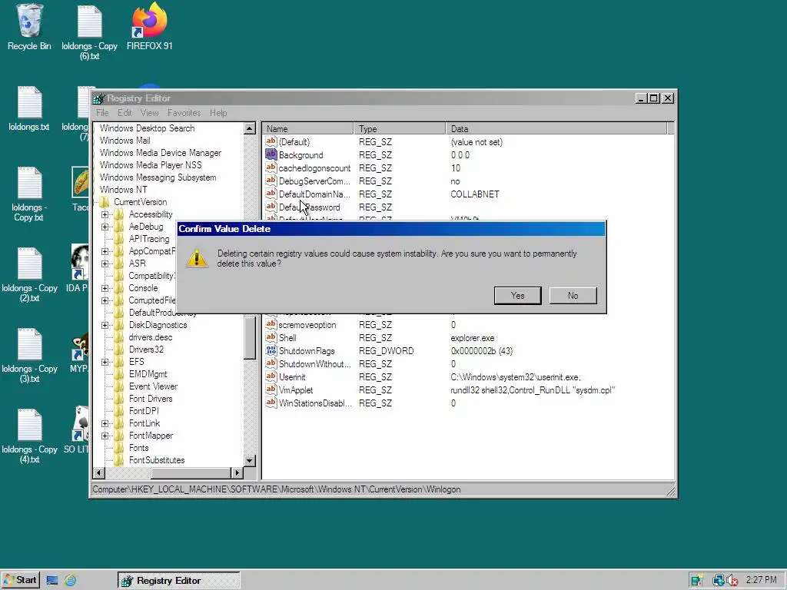Click the taskbar clock showing 2:27 PM
The height and width of the screenshot is (590, 787).
coord(761,581)
